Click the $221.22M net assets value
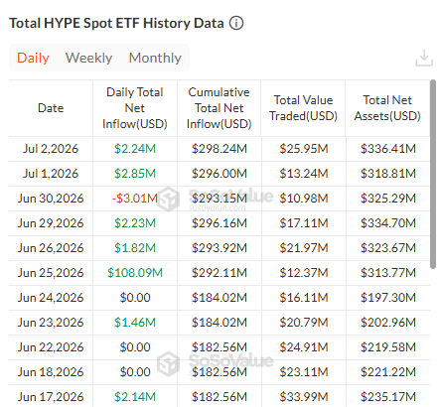 tap(388, 372)
